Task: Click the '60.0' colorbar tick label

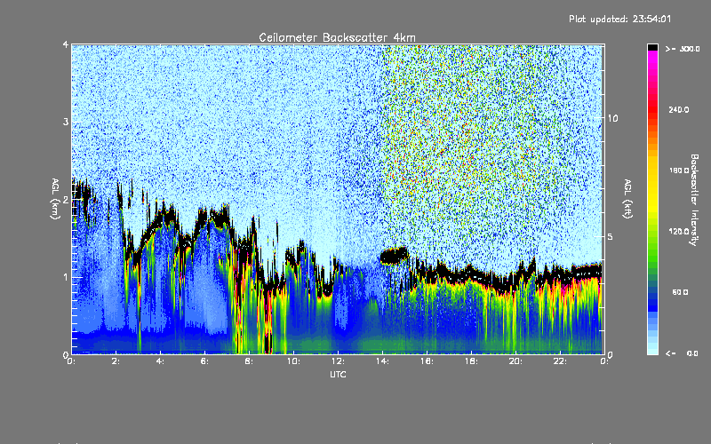Action: click(680, 292)
